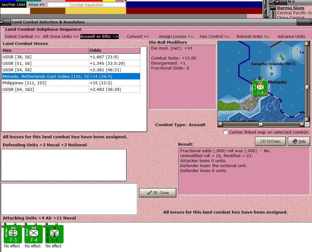The image size is (312, 252).
Task: Select the Assign Losses subphase
Action: [176, 37]
